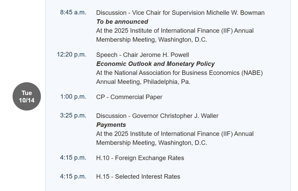Click the 4:15 p.m. time beside H.15
This screenshot has width=298, height=191.
tap(73, 176)
